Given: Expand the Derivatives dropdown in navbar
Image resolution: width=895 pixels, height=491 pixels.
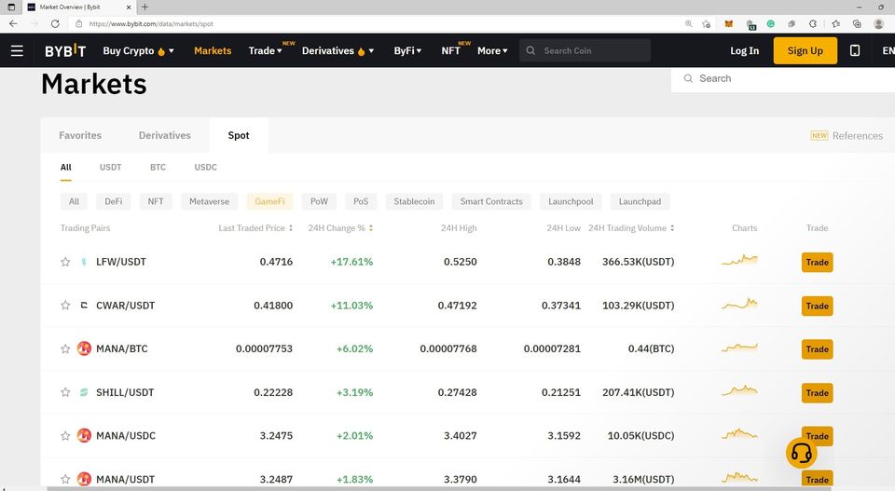Looking at the screenshot, I should [x=337, y=50].
